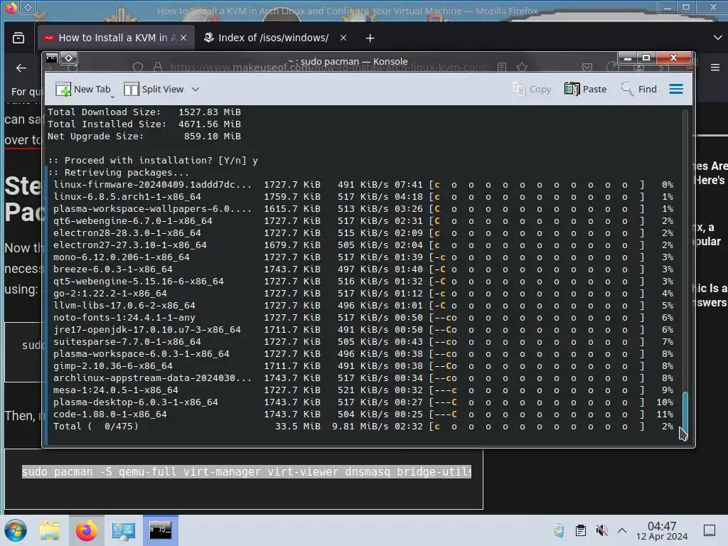
Task: Click the noto-fonts-1:24.4.1-1-any line
Action: point(363,318)
